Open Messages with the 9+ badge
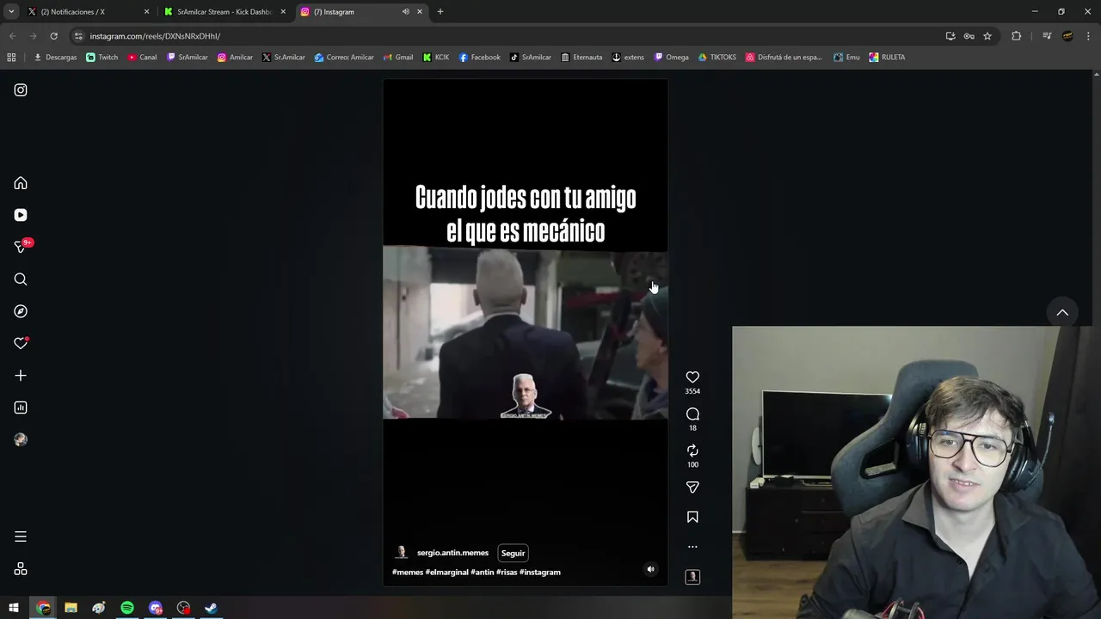 click(x=22, y=246)
